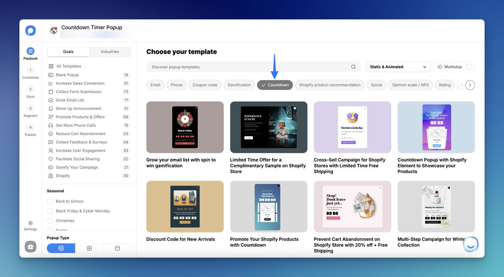Click the Gamify Your Campaign gamepad icon

pyautogui.click(x=51, y=167)
